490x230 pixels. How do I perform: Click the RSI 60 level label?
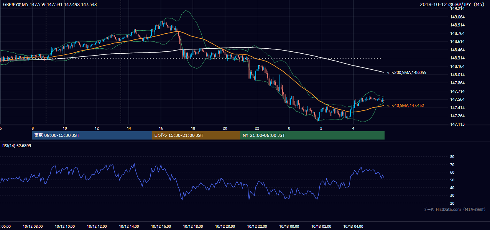click(452, 172)
